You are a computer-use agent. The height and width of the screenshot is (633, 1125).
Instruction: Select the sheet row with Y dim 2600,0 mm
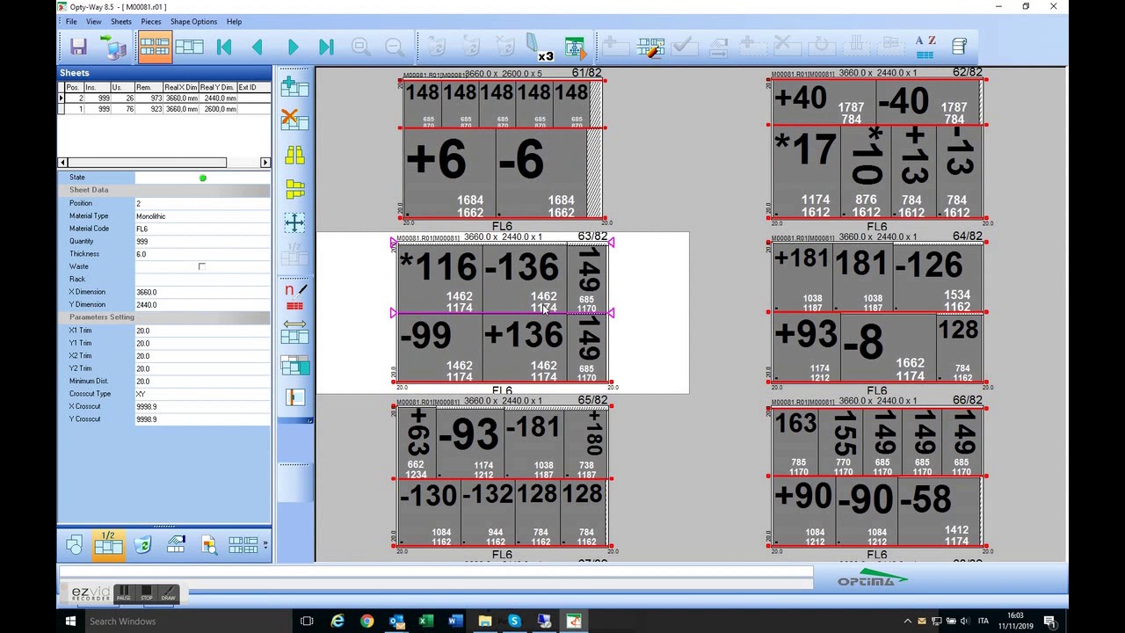(x=164, y=109)
